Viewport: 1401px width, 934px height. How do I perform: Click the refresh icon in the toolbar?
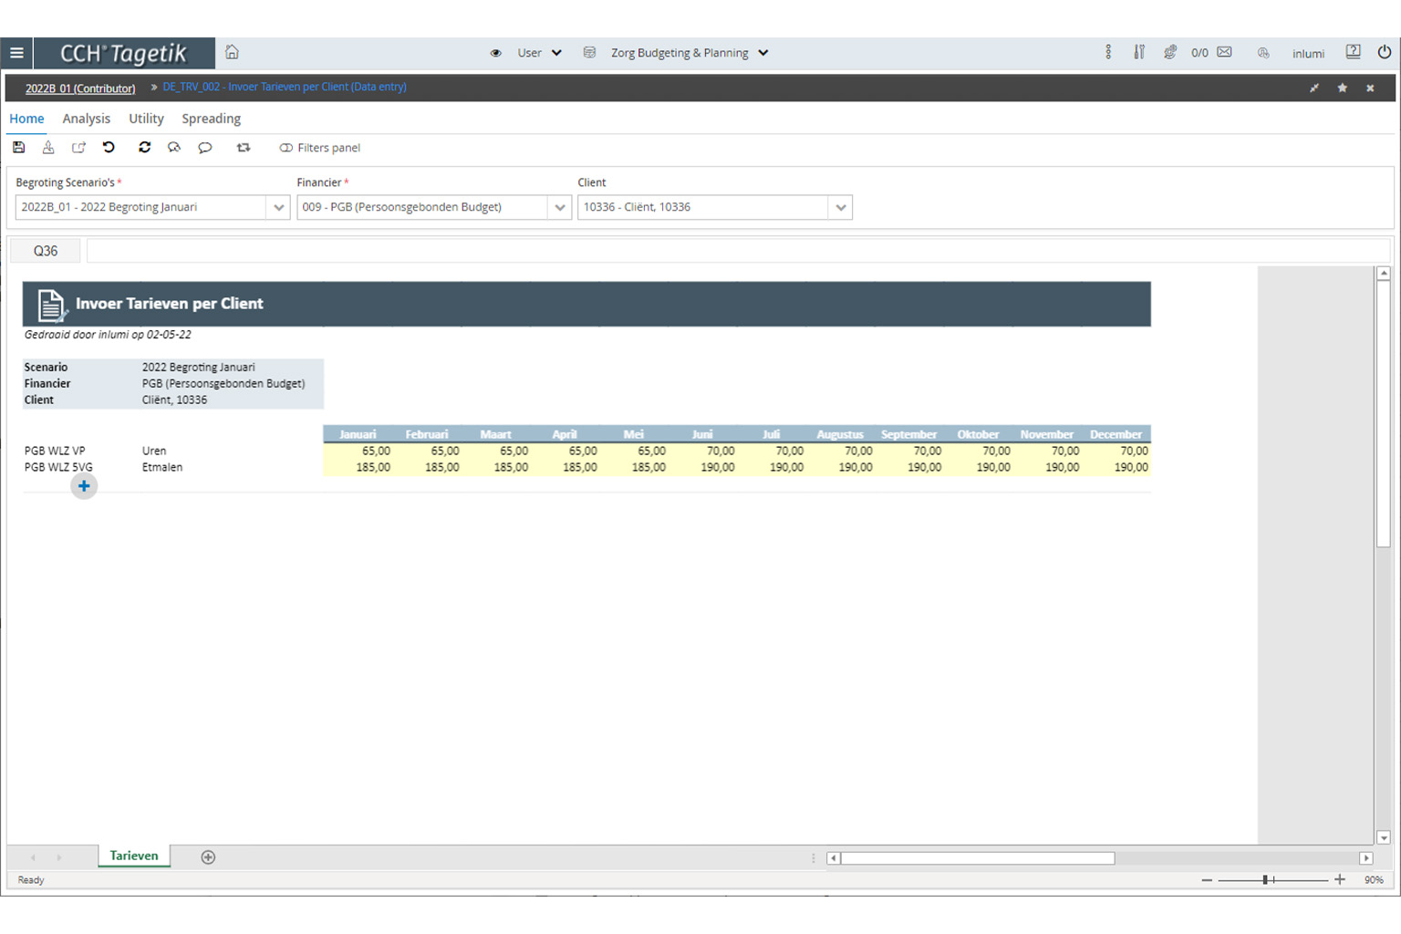click(144, 148)
